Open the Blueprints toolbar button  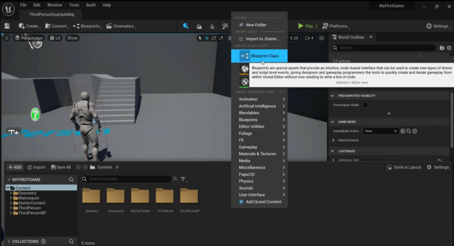86,26
